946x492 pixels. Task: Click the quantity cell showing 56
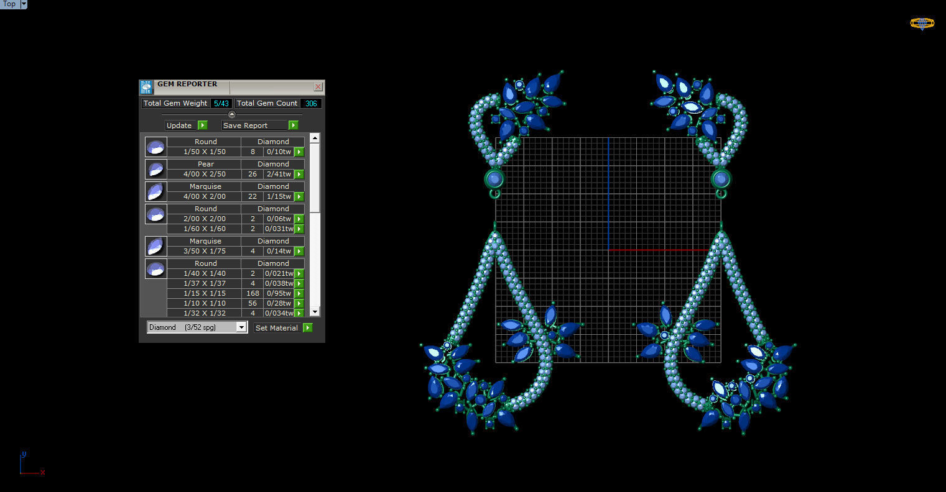click(253, 303)
